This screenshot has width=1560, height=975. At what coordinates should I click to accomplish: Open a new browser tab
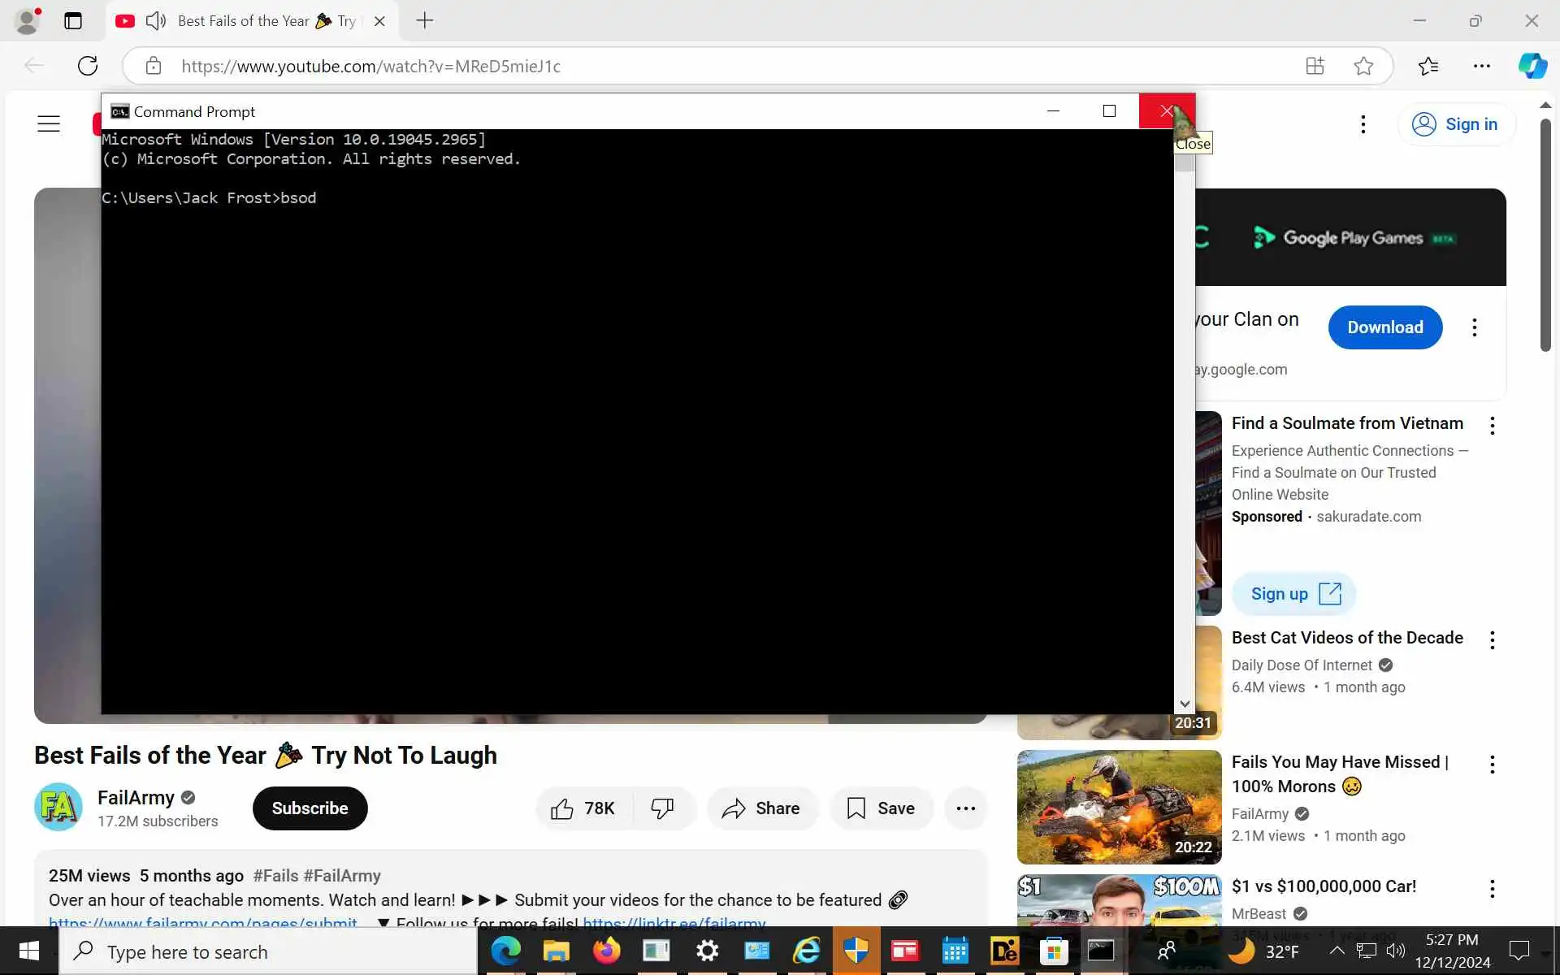point(424,21)
